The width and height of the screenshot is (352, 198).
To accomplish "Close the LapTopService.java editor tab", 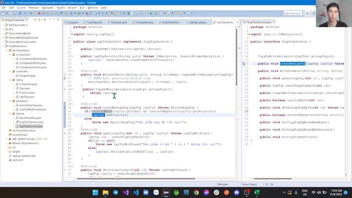I will pos(237,22).
